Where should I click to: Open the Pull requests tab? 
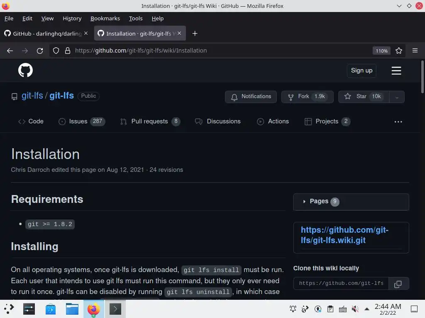tap(150, 121)
